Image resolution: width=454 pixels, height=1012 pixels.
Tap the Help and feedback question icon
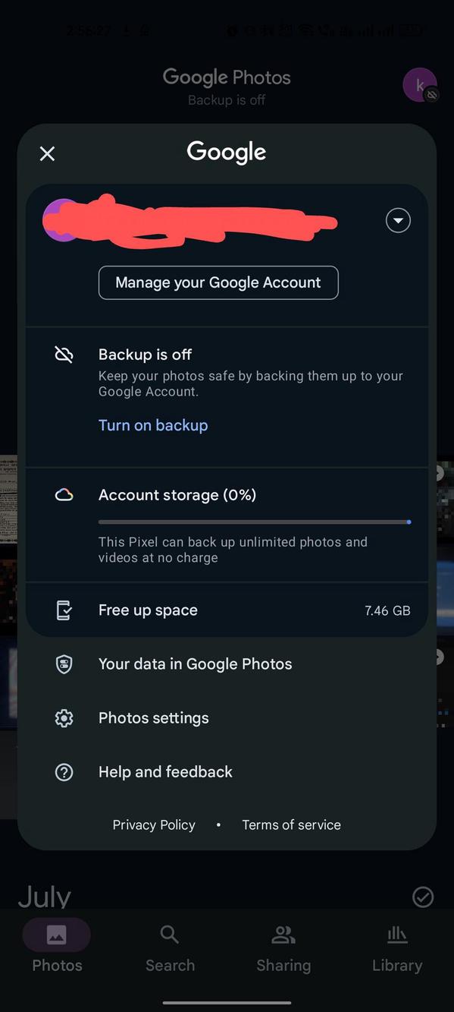[x=64, y=771]
